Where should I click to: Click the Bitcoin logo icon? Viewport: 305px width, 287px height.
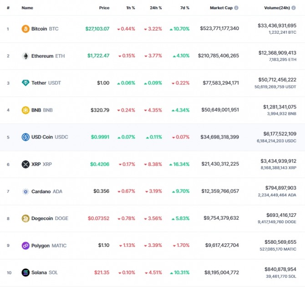[25, 29]
